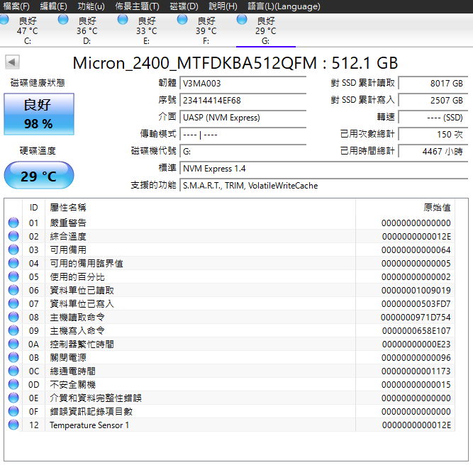Select raw value 0000001009019 of 資料單位已讀取
Viewport: 473px width, 465px height.
[416, 290]
